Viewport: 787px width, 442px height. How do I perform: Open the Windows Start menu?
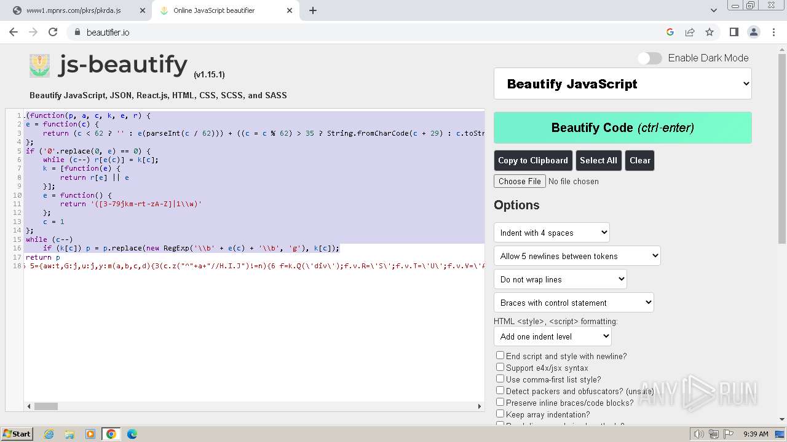pyautogui.click(x=17, y=434)
